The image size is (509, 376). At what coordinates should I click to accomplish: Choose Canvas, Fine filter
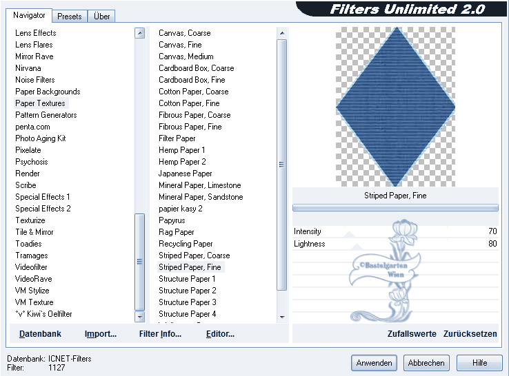(x=180, y=45)
